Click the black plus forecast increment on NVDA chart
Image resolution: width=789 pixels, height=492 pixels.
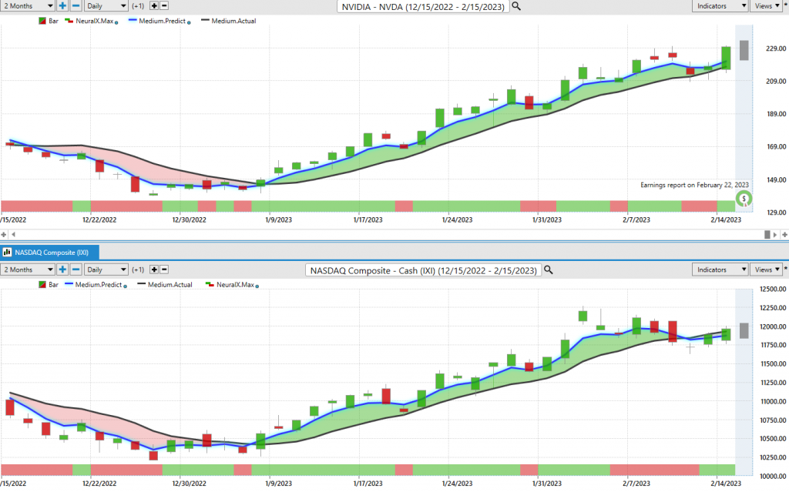154,6
